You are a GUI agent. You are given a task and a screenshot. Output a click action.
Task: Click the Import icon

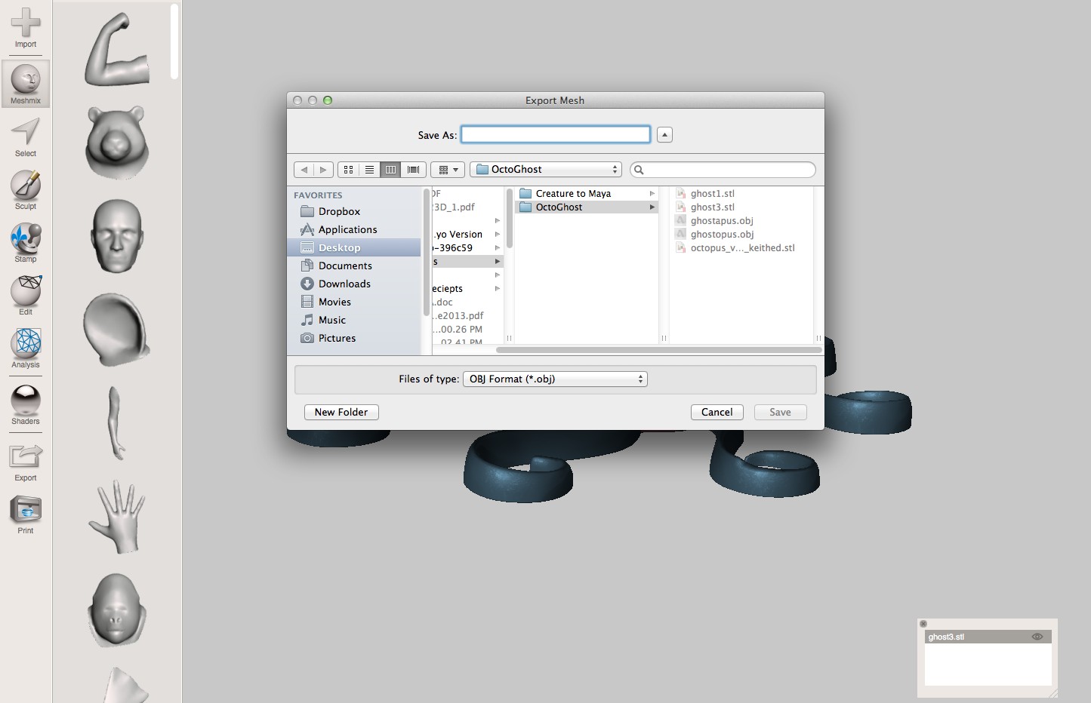(25, 29)
